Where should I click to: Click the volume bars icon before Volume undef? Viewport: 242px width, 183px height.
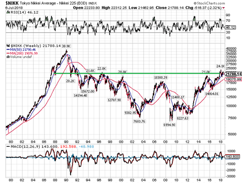click(x=8, y=57)
